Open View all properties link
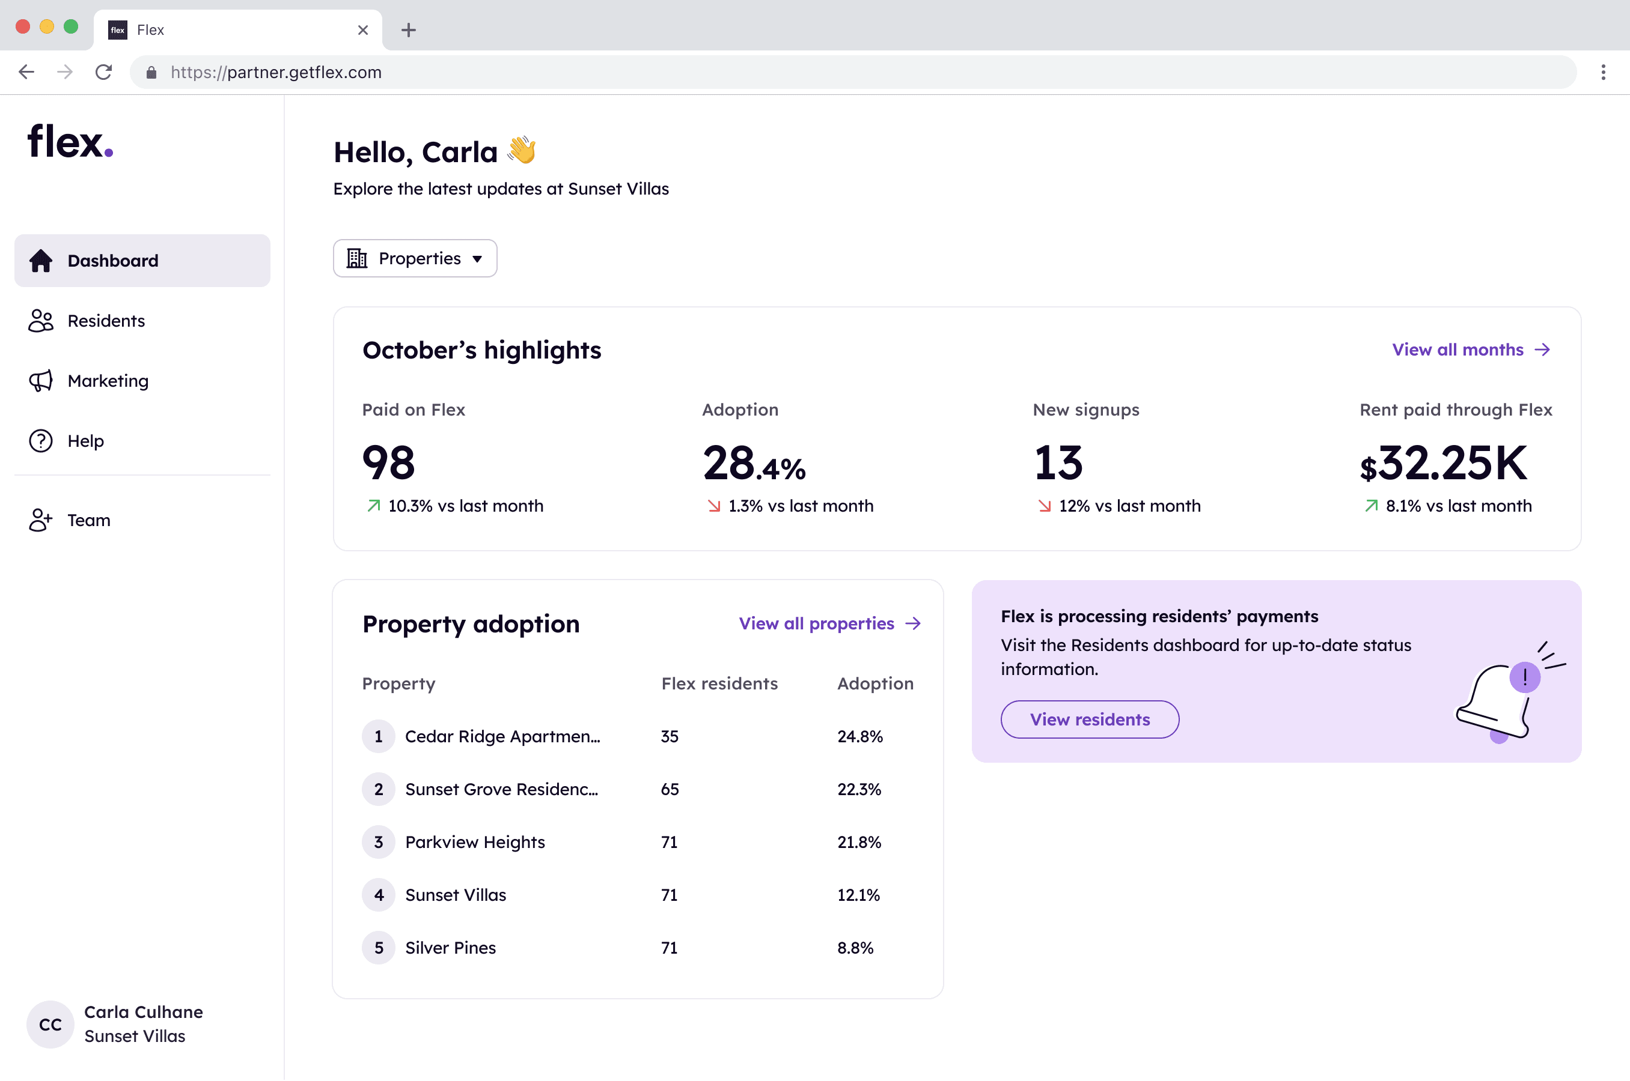This screenshot has width=1630, height=1081. coord(829,623)
